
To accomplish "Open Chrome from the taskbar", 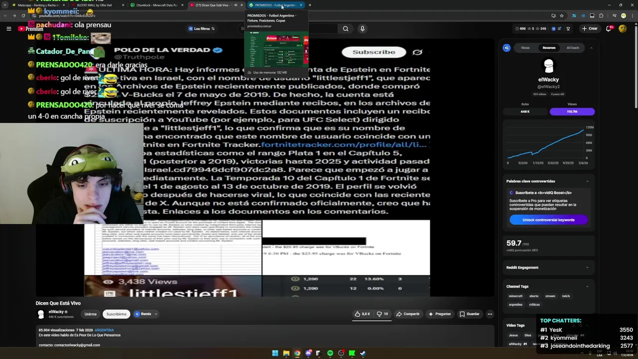I will pyautogui.click(x=297, y=354).
